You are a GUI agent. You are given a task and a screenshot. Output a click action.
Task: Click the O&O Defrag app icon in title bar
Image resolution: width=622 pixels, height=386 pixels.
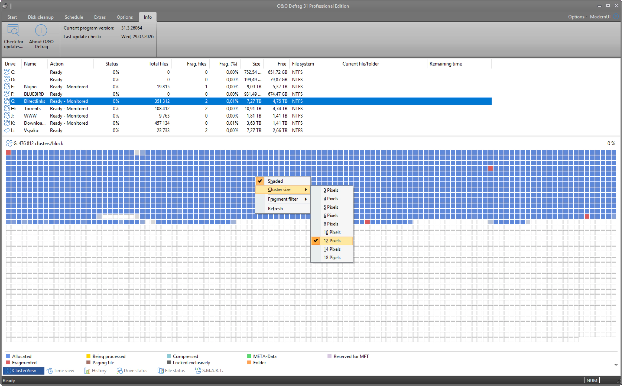tap(5, 6)
